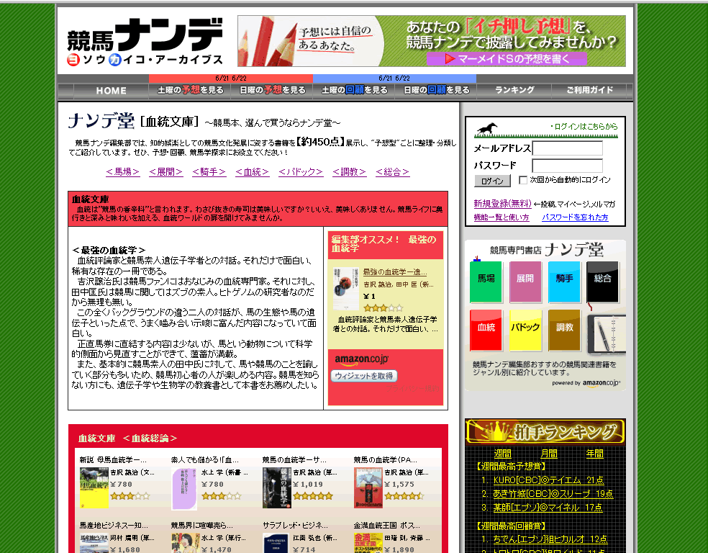Open the ランキング menu item

click(514, 90)
